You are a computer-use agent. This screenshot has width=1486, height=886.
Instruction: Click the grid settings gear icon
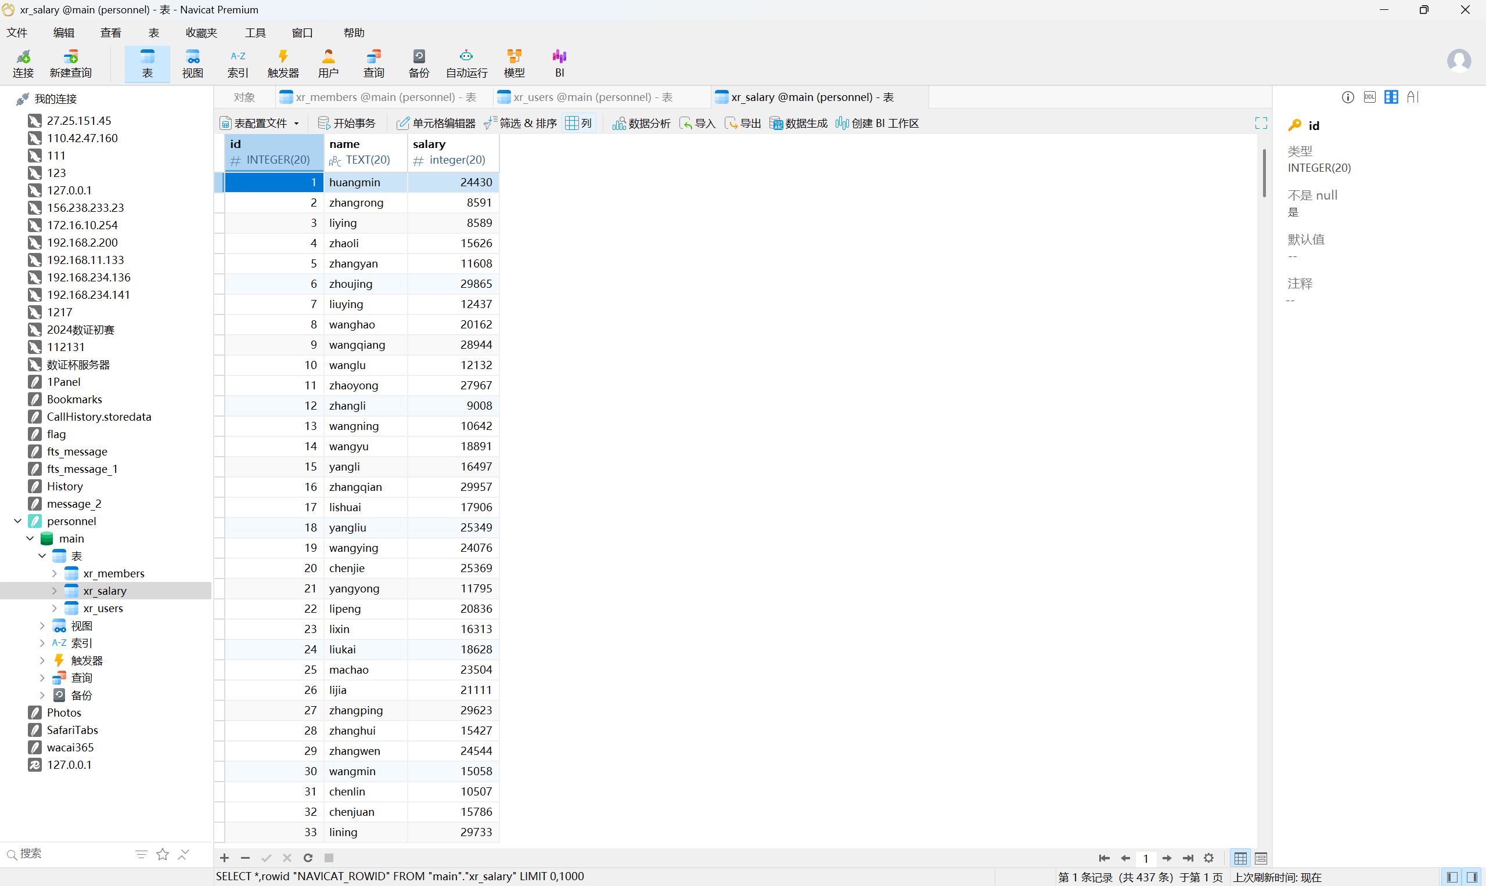coord(1209,858)
